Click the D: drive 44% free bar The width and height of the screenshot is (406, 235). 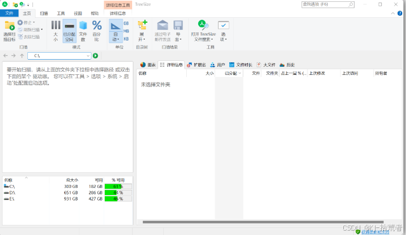tap(118, 192)
